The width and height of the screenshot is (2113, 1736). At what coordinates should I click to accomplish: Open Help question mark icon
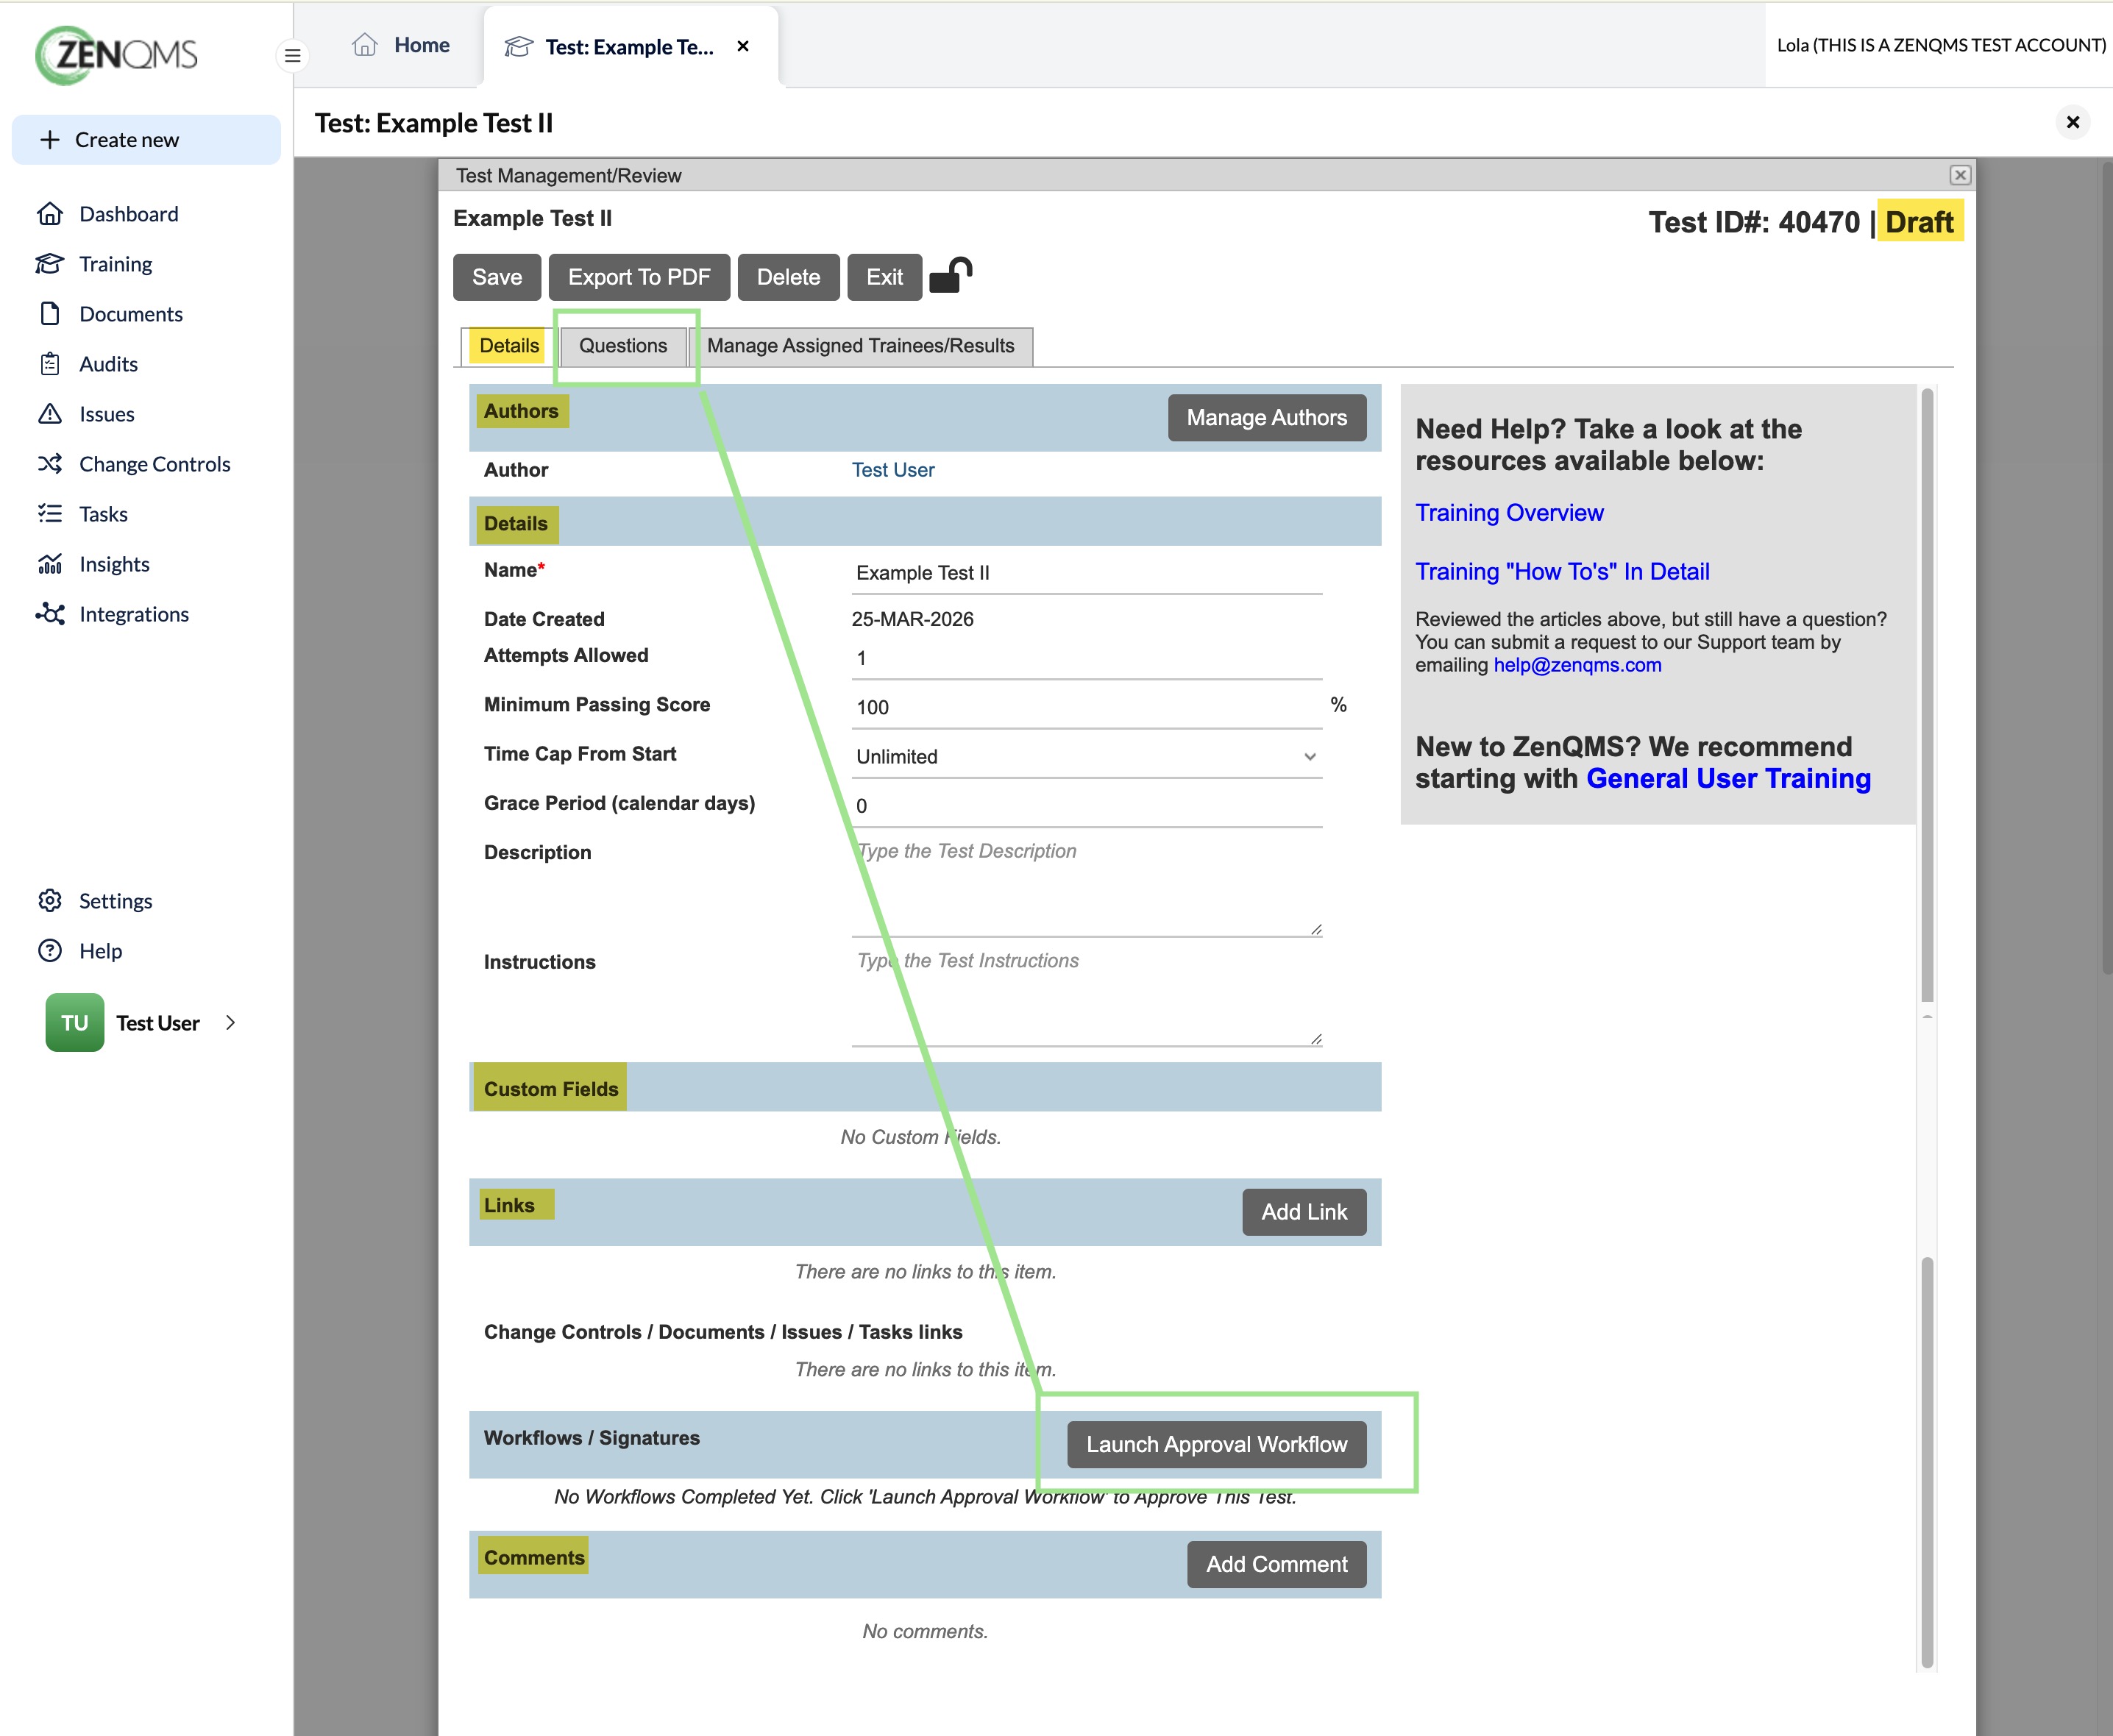[x=50, y=950]
